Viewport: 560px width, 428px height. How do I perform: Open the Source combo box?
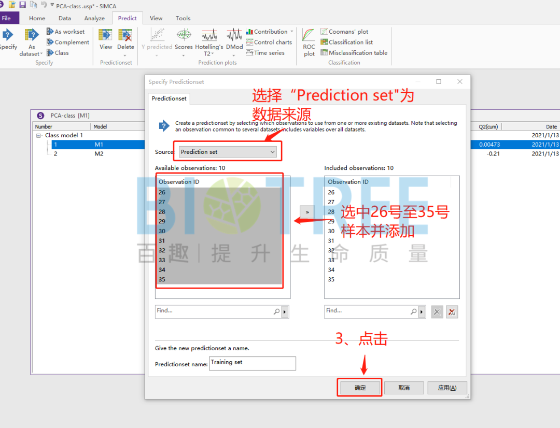point(228,152)
